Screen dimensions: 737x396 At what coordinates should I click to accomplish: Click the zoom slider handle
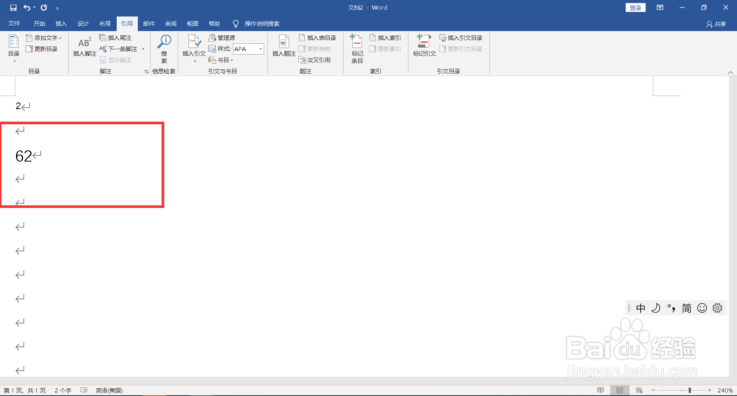click(x=690, y=390)
